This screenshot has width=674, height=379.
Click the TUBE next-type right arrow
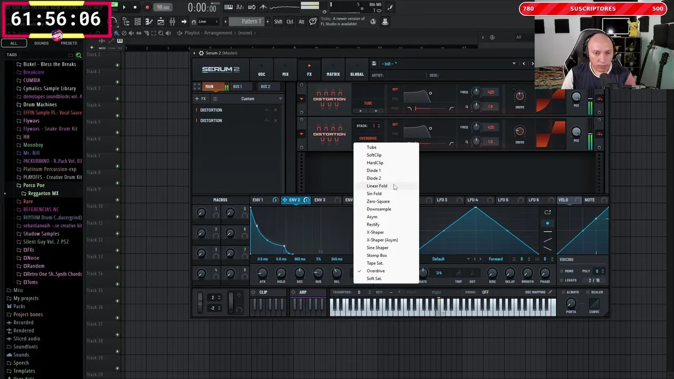375,111
